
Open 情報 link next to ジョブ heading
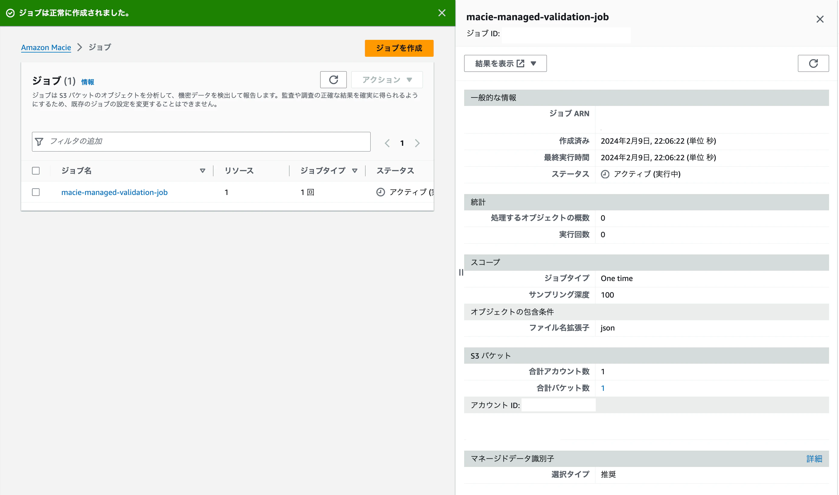(87, 82)
